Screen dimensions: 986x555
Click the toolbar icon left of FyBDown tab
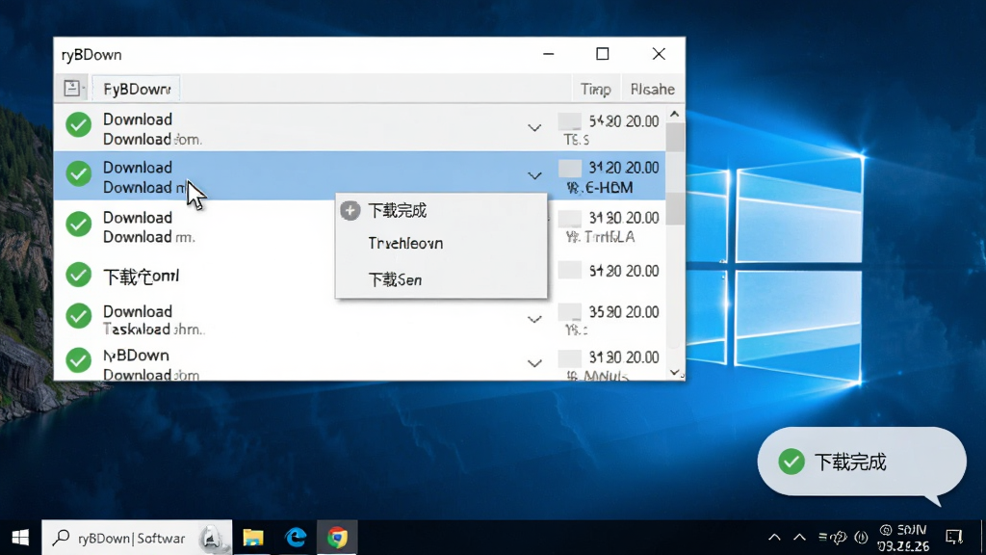click(72, 88)
